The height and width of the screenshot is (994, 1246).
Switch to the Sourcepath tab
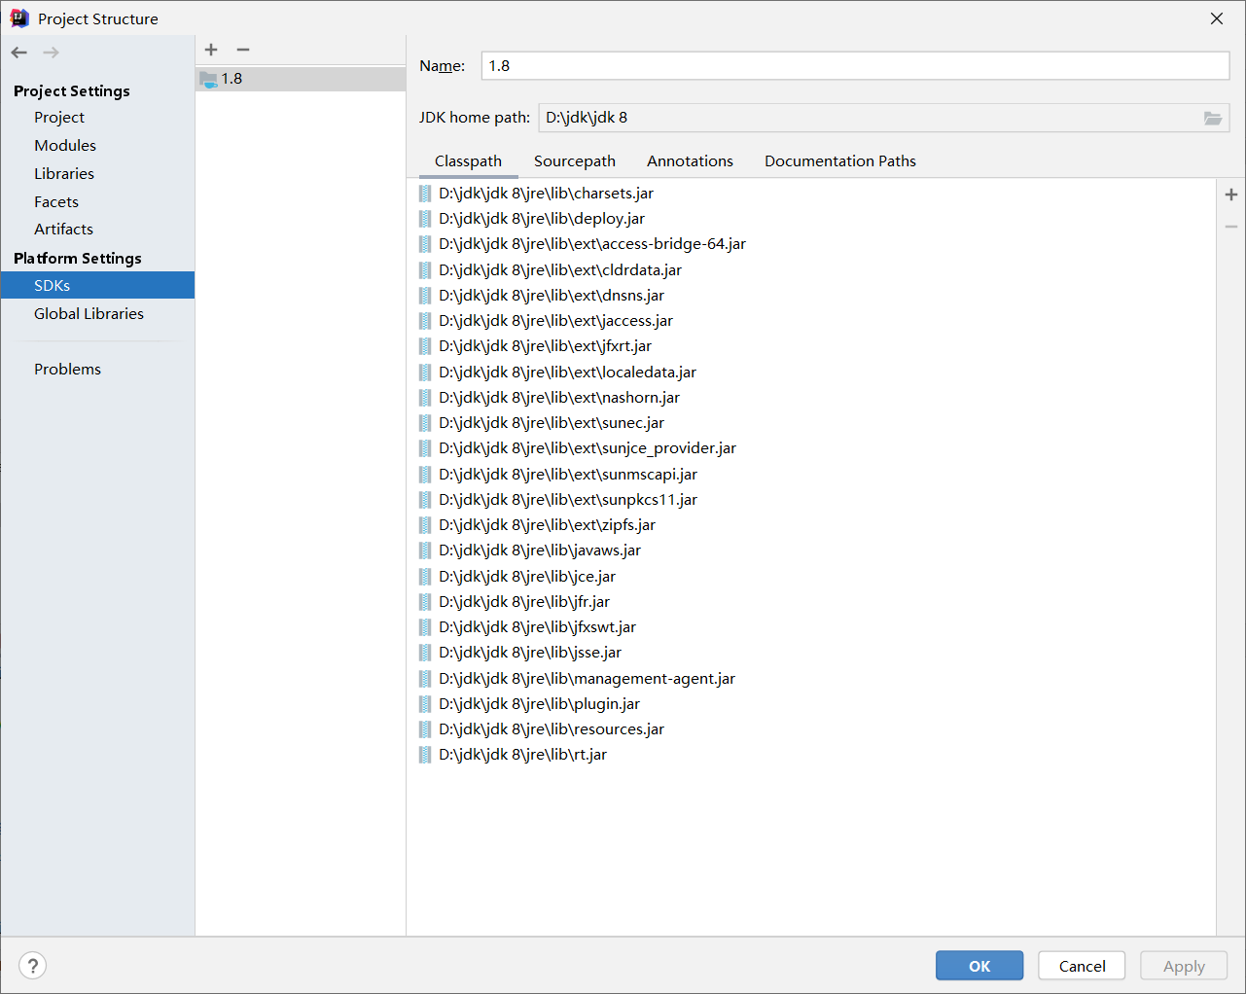[574, 160]
